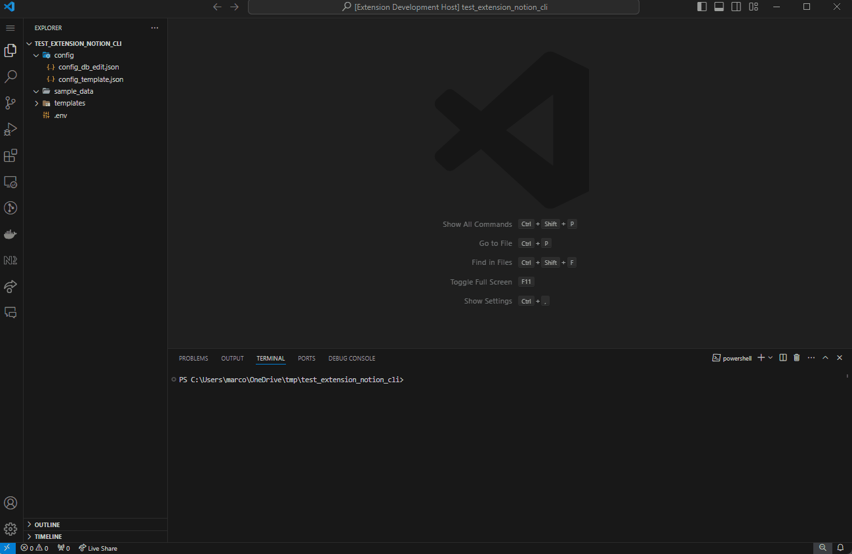Image resolution: width=852 pixels, height=554 pixels.
Task: Click the command center search box
Action: click(443, 7)
